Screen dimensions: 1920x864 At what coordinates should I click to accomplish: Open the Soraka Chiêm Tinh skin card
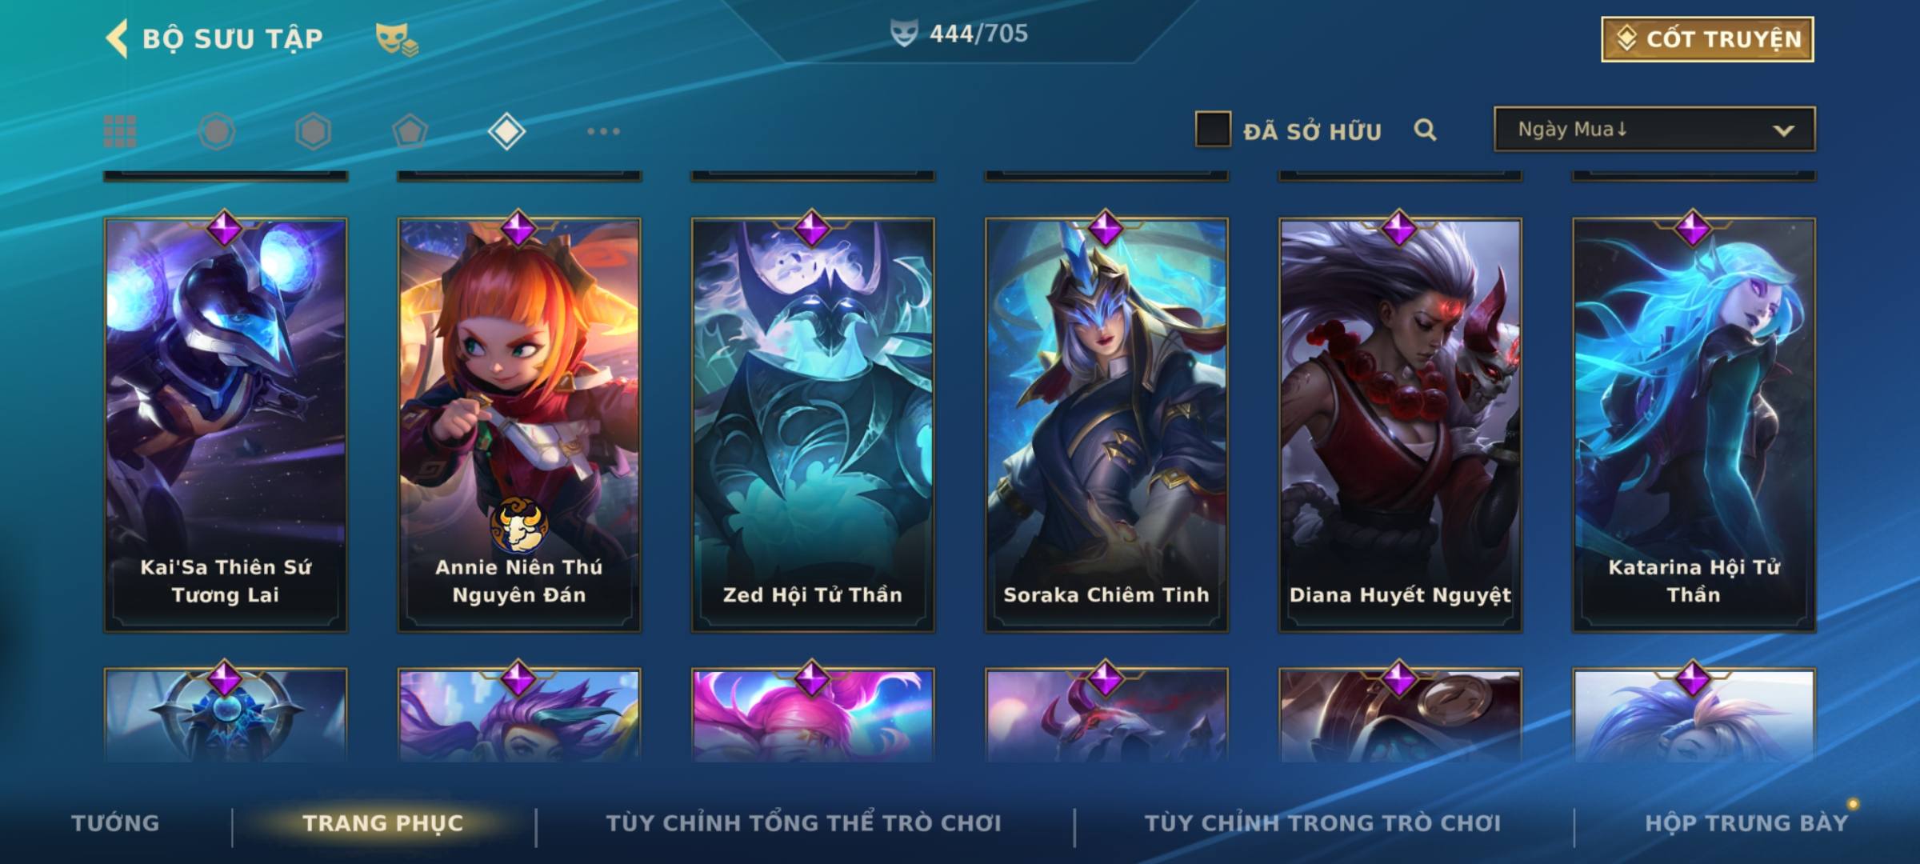pyautogui.click(x=1106, y=425)
